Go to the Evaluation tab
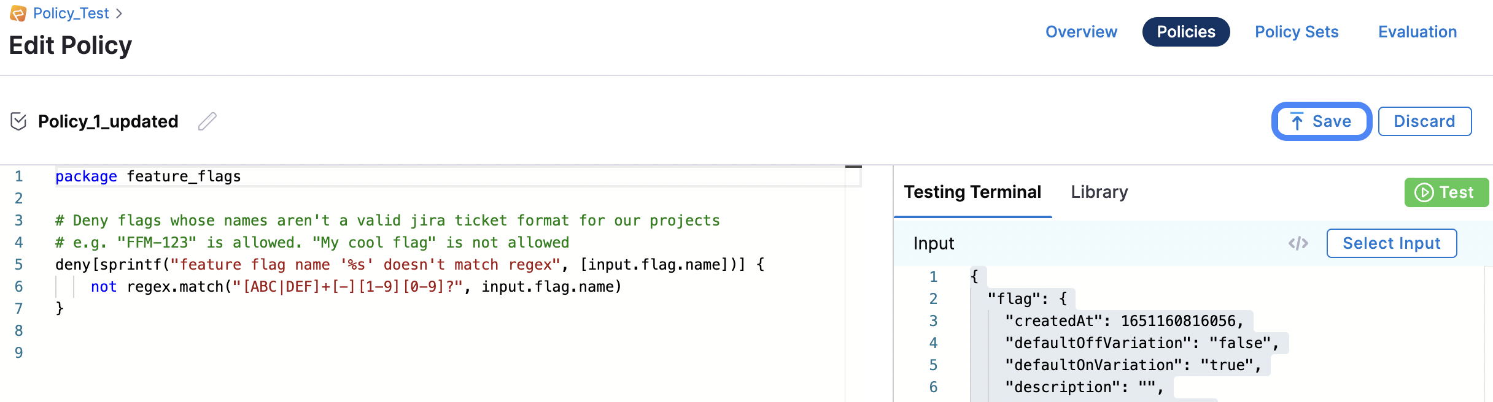The height and width of the screenshot is (402, 1493). coord(1417,32)
